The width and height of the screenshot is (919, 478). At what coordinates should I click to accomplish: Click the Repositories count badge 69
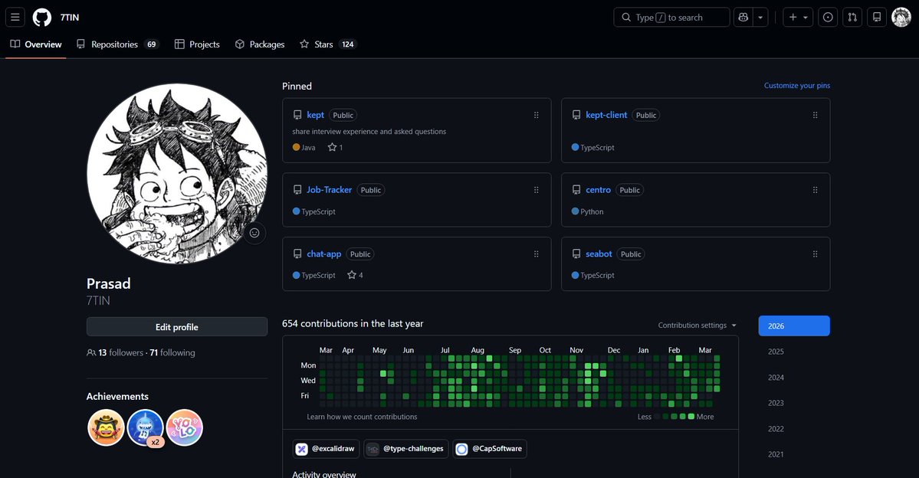152,44
